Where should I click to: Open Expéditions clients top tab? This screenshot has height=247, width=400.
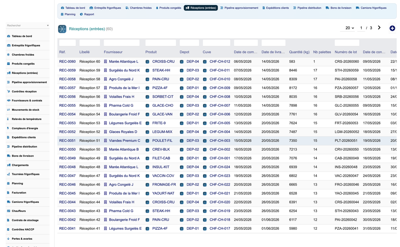(275, 8)
